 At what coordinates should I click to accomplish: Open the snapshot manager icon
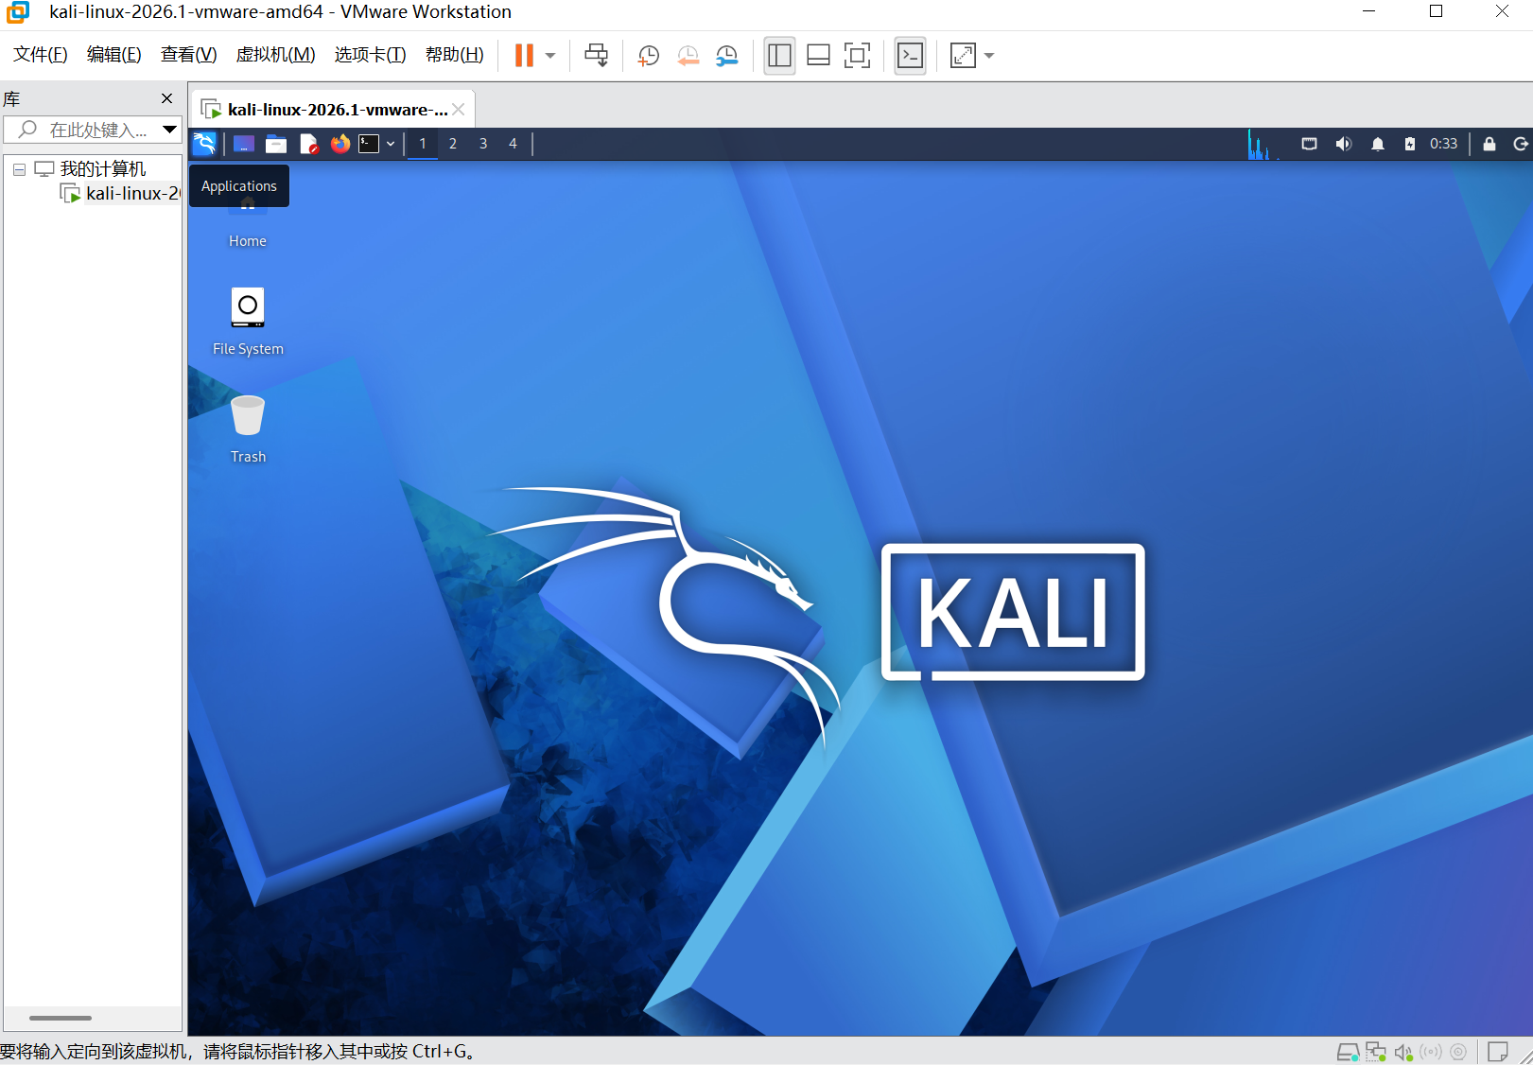tap(726, 56)
